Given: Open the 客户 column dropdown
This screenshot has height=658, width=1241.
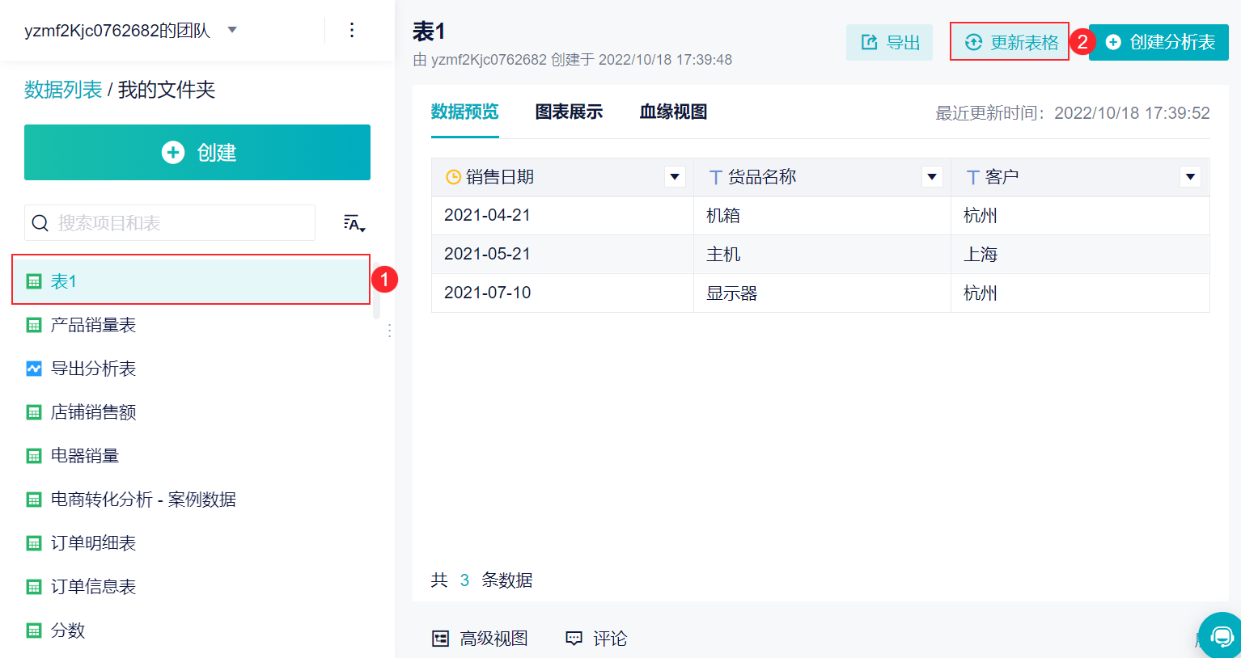Looking at the screenshot, I should point(1190,176).
